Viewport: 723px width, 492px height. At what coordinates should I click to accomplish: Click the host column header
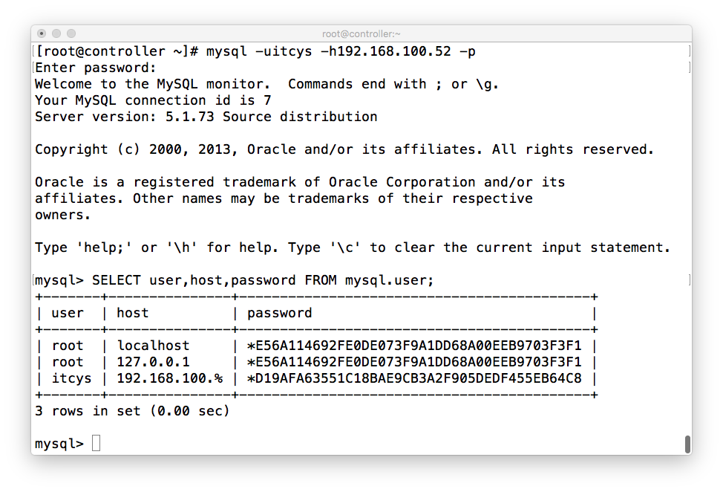click(133, 313)
